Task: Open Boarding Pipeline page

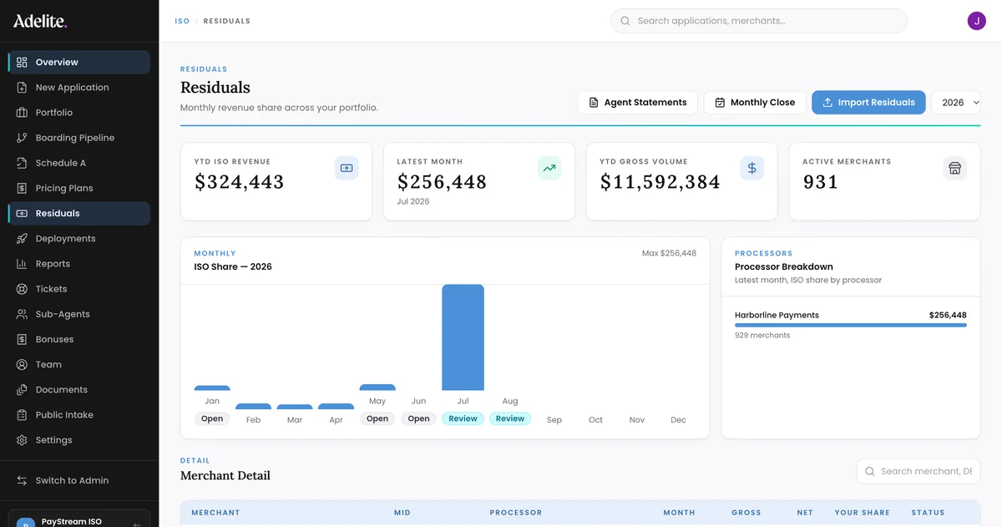Action: (79, 138)
